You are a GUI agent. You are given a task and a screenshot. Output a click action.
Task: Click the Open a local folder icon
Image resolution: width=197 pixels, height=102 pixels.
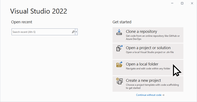119,64
